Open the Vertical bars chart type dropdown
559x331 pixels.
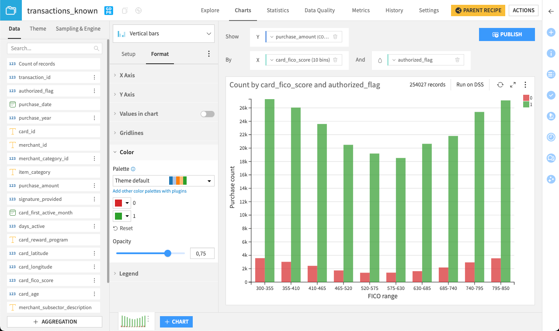point(163,33)
